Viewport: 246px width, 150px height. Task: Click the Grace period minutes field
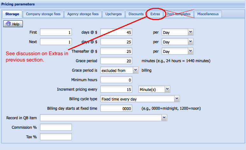tap(116, 61)
